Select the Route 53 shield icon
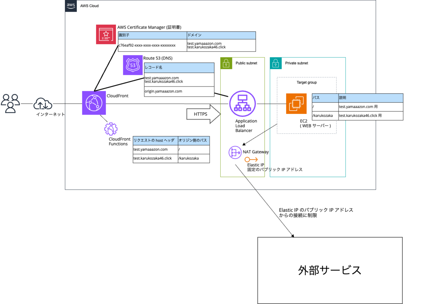The height and width of the screenshot is (304, 427). [x=133, y=65]
